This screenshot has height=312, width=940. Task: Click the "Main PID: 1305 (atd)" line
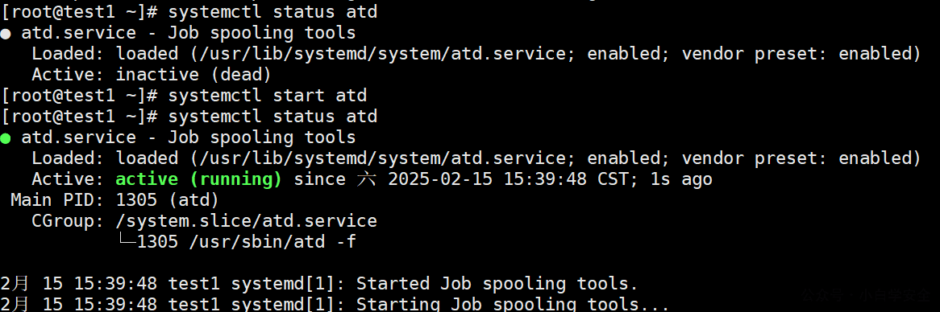[115, 200]
